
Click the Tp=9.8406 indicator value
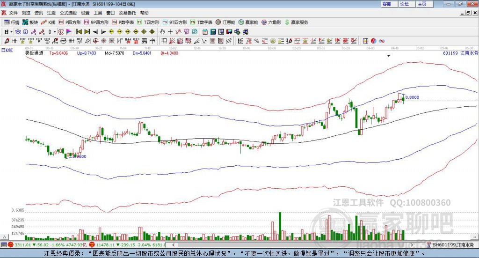click(58, 53)
